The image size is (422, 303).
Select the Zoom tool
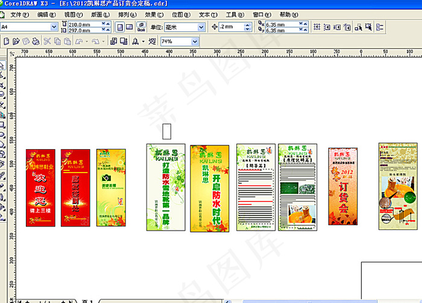2,95
